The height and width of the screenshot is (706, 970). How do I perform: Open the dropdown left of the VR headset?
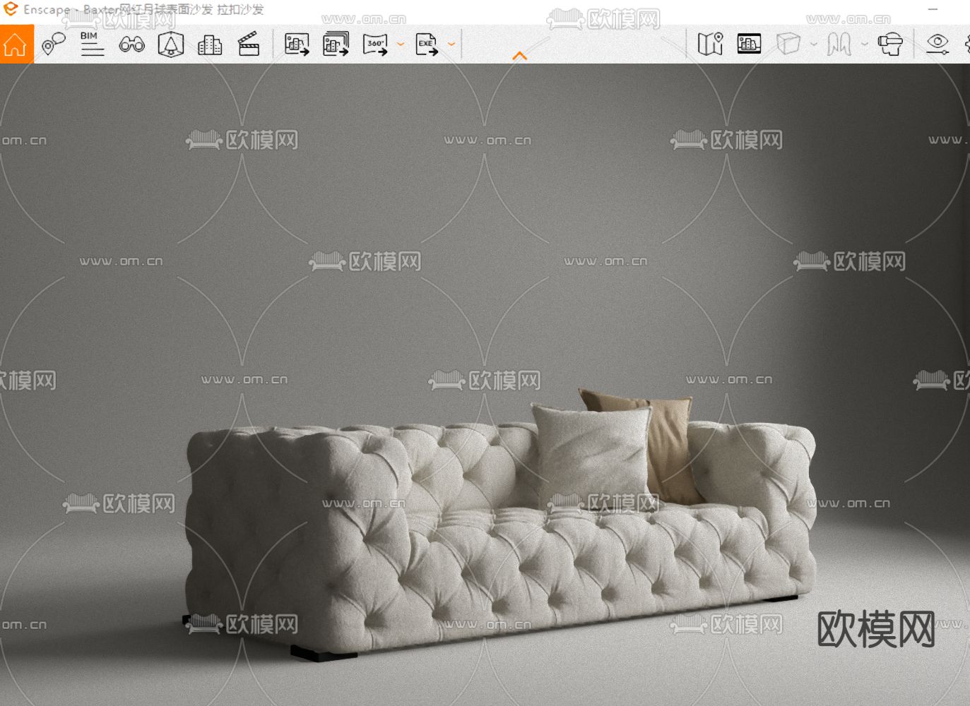[865, 44]
